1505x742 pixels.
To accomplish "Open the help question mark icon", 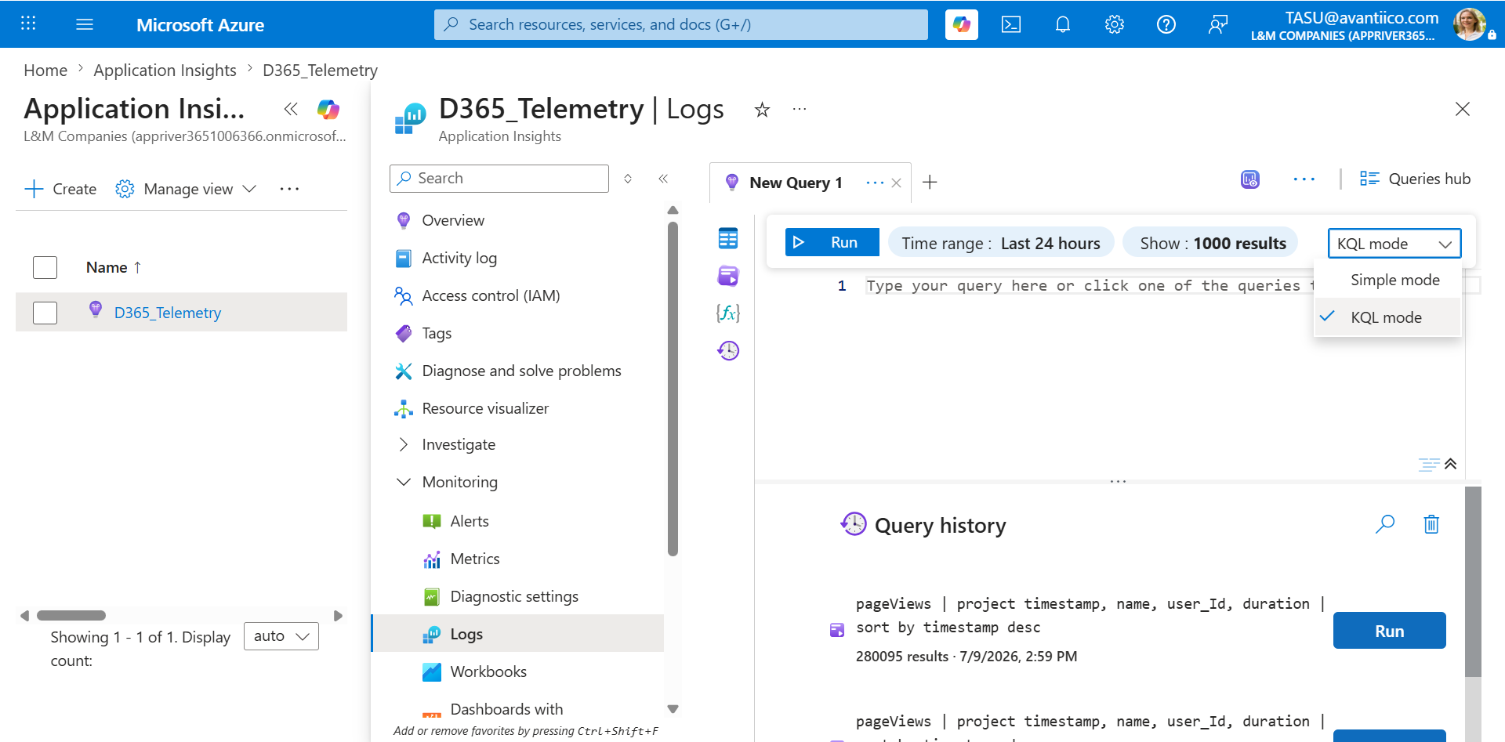I will (1166, 24).
